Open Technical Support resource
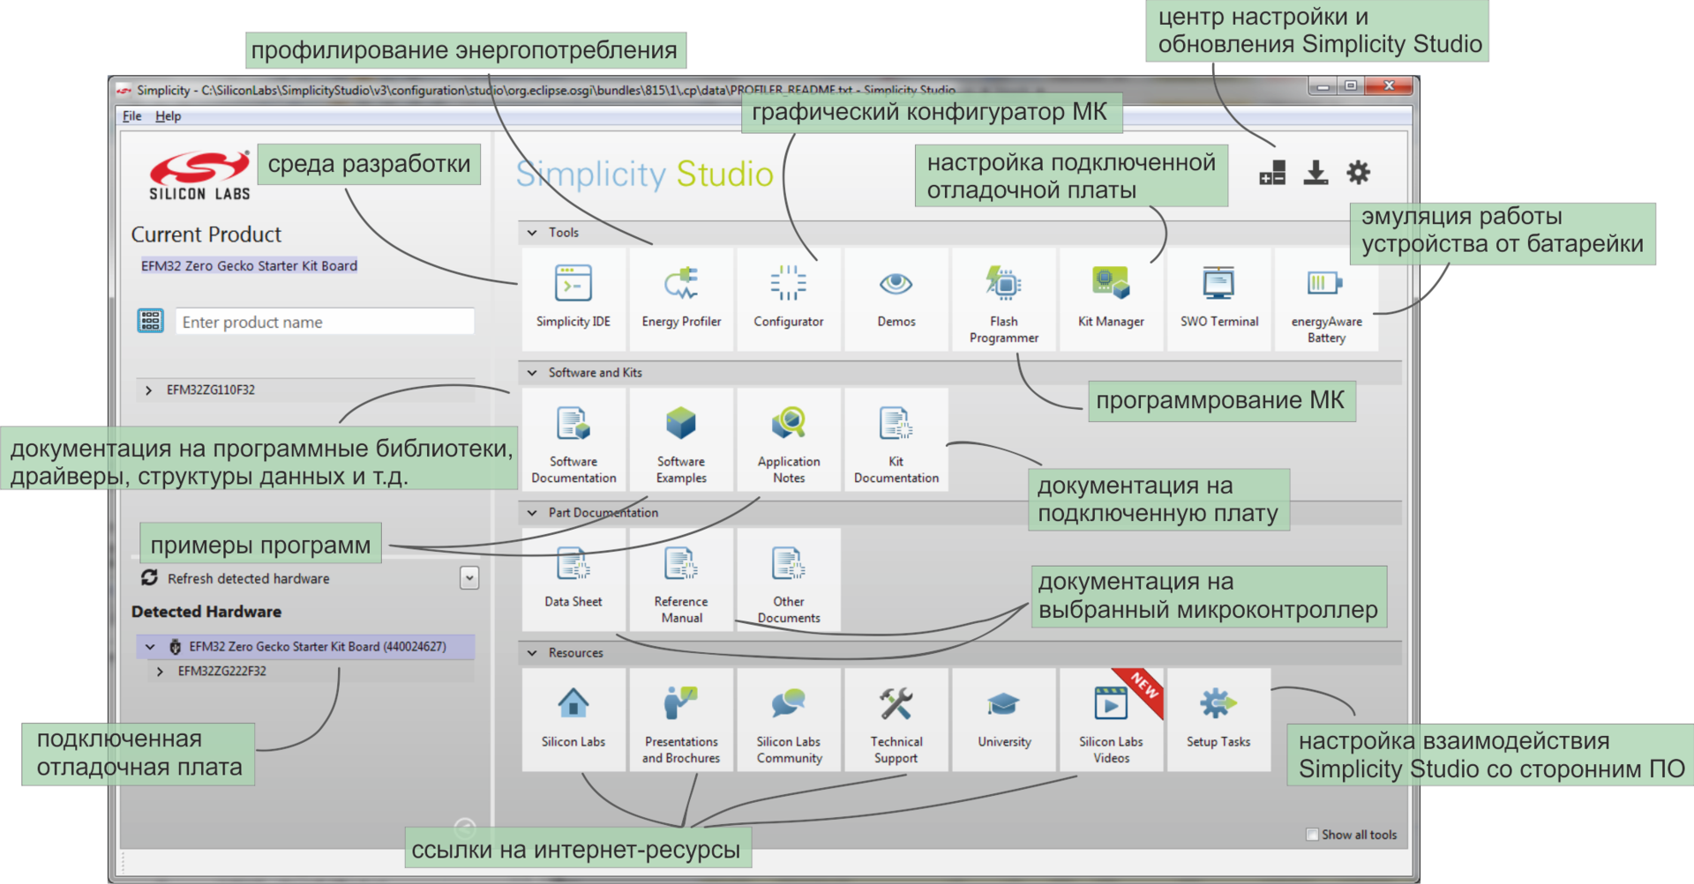The height and width of the screenshot is (884, 1694). 896,720
